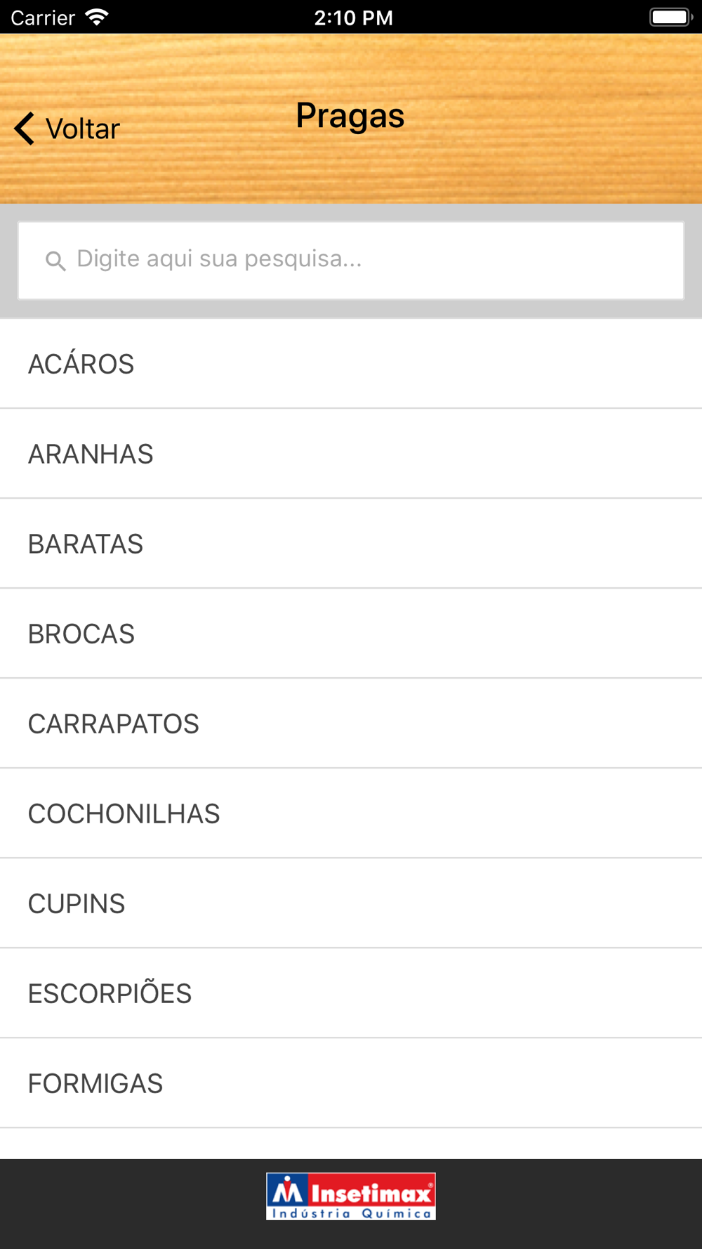Viewport: 702px width, 1249px height.
Task: Choose the FORMIGAS row
Action: (351, 1083)
